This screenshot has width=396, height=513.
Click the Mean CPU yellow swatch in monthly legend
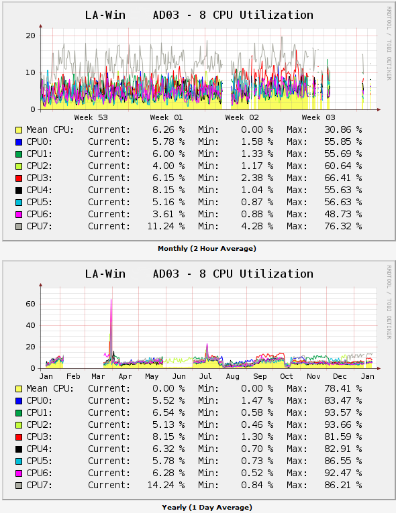click(19, 130)
